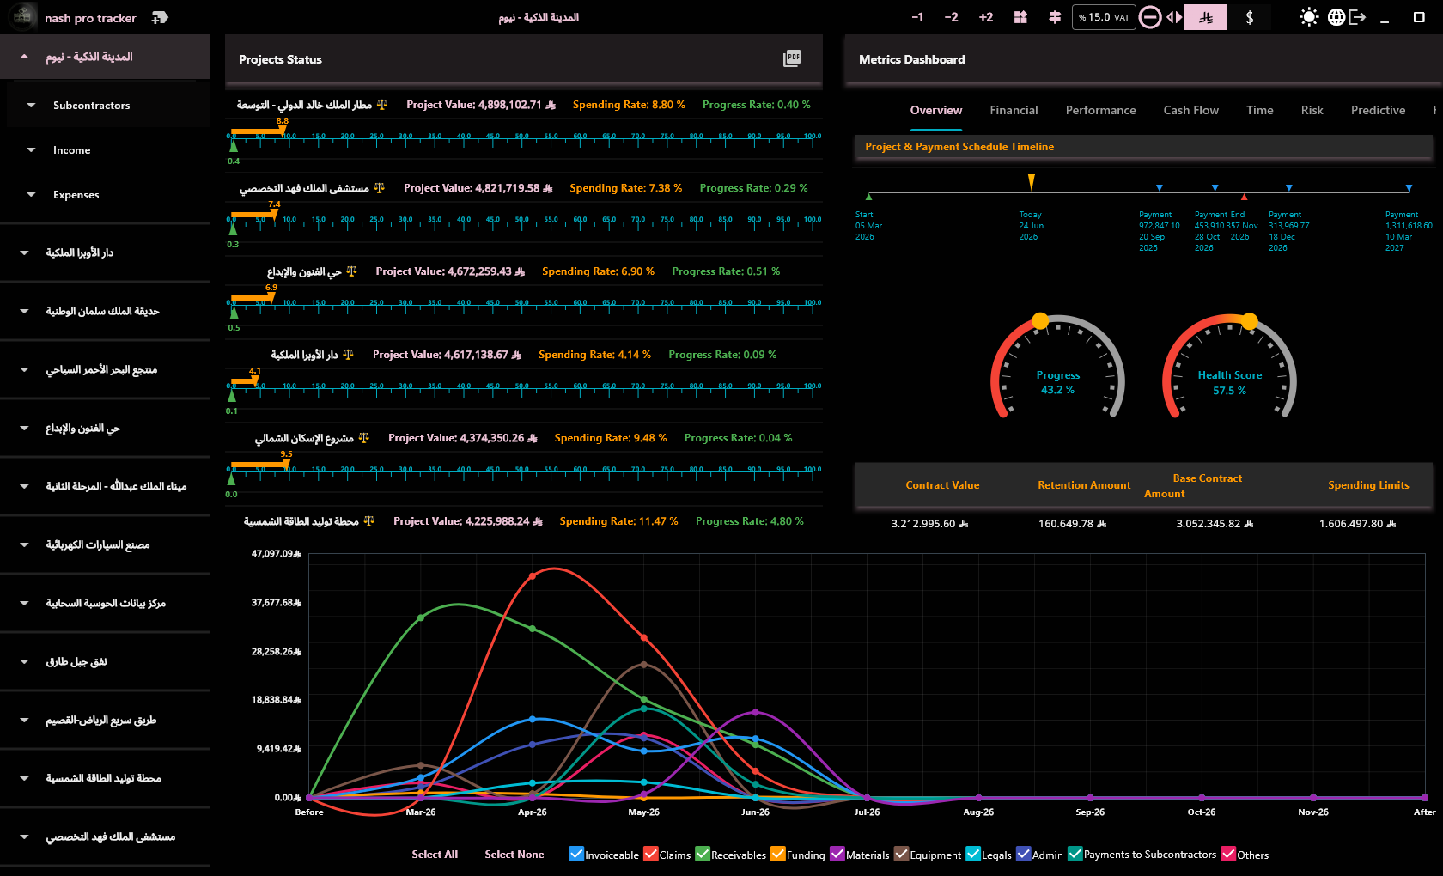Export Projects Status as PDF
This screenshot has width=1443, height=876.
tap(792, 58)
